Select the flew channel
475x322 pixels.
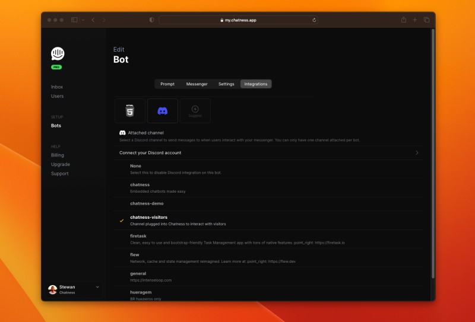click(x=268, y=258)
